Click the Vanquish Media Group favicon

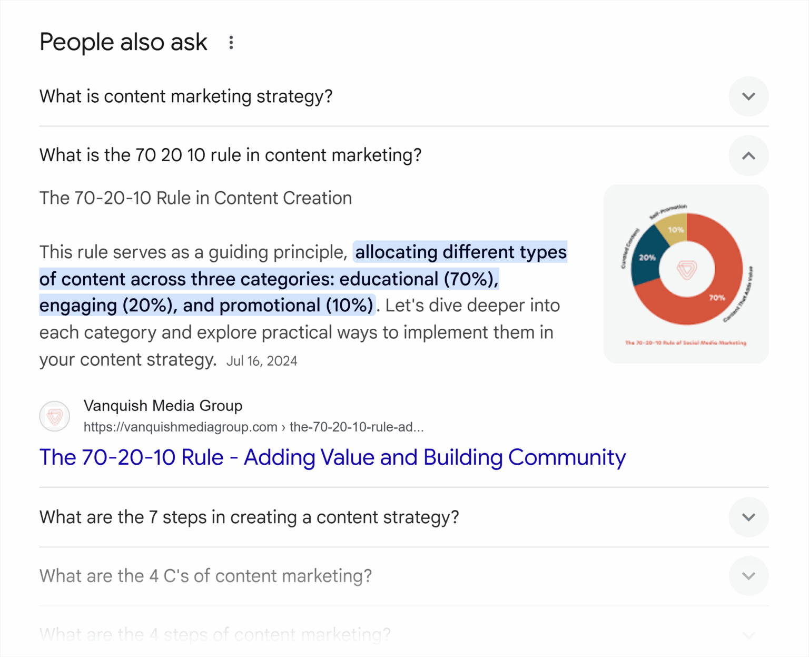[54, 416]
